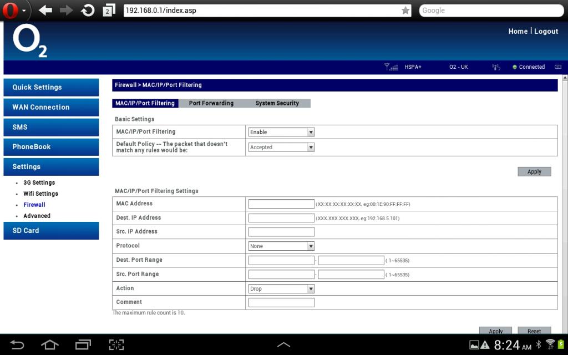Expand the MAC/IP/Port Filtering Enable dropdown
568x355 pixels.
281,132
